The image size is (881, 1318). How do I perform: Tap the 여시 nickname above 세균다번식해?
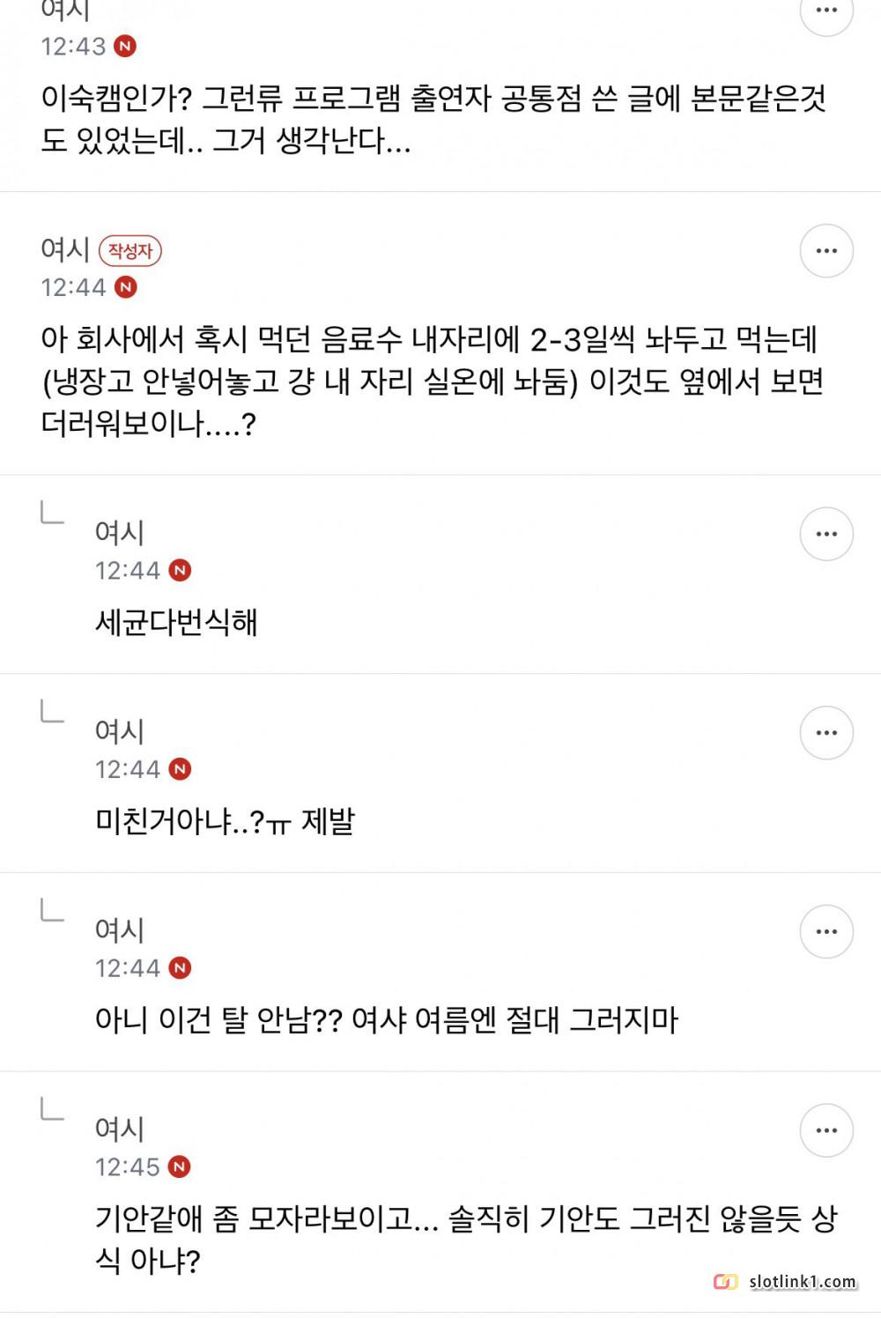click(119, 532)
